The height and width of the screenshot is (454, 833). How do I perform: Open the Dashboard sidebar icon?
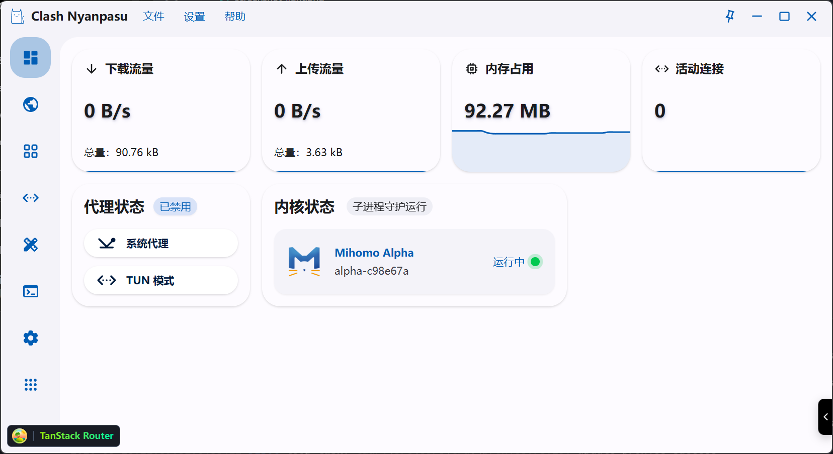(x=31, y=58)
